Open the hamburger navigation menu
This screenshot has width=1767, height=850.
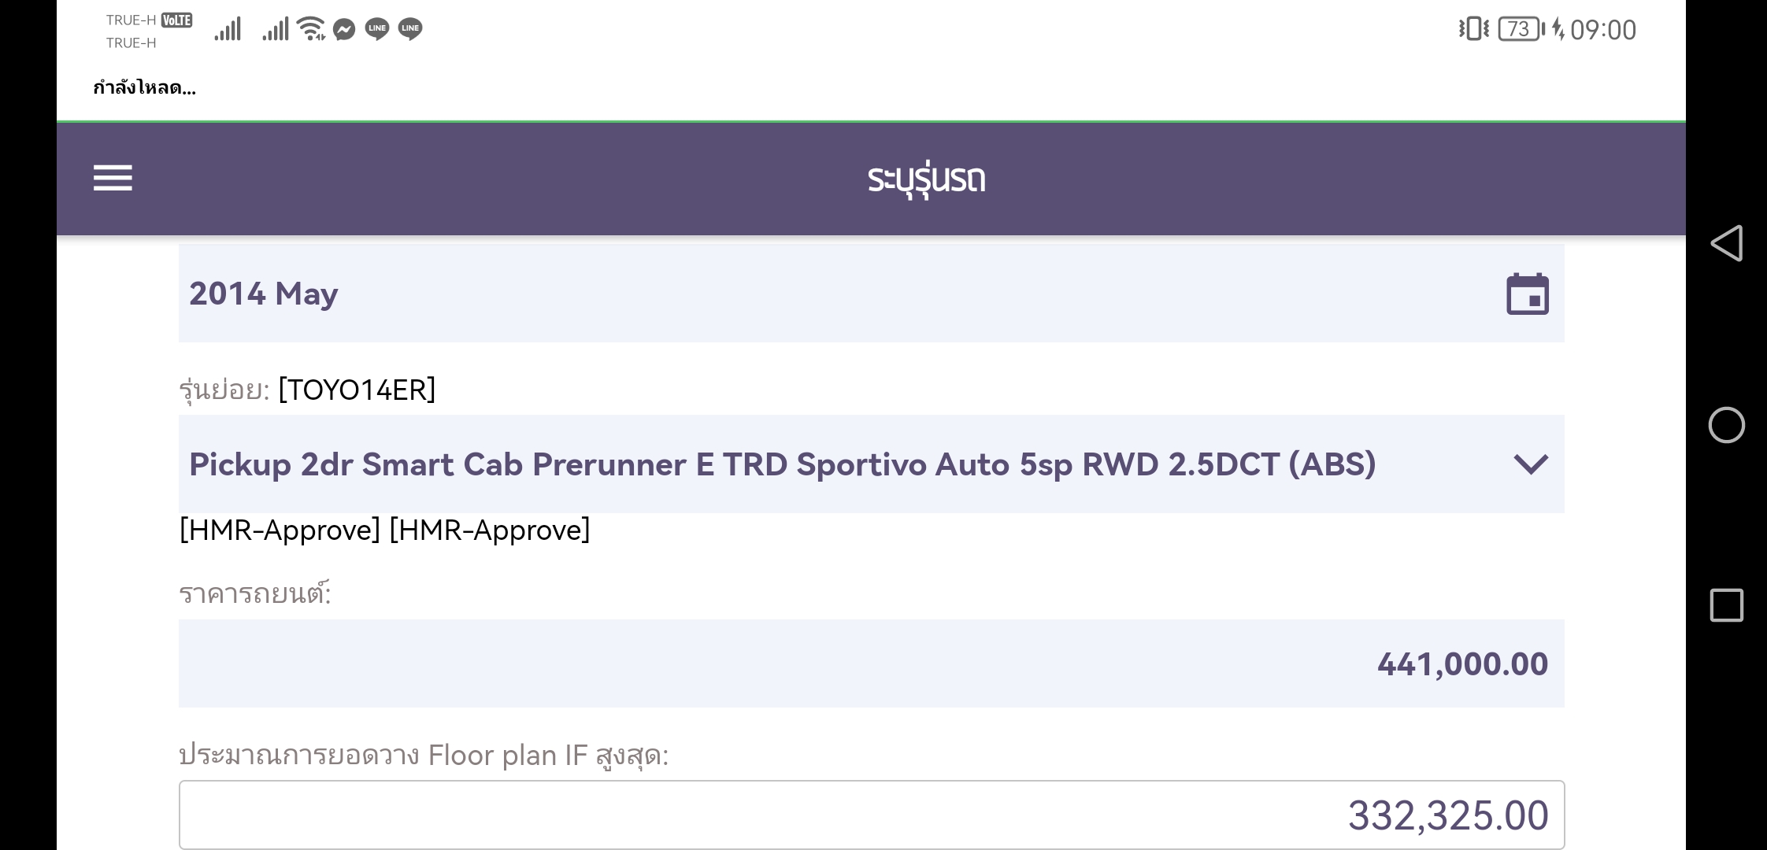pyautogui.click(x=113, y=178)
